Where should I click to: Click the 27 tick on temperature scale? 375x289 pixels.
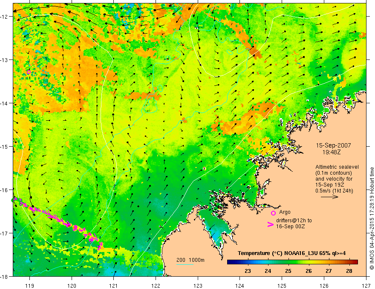click(329, 271)
